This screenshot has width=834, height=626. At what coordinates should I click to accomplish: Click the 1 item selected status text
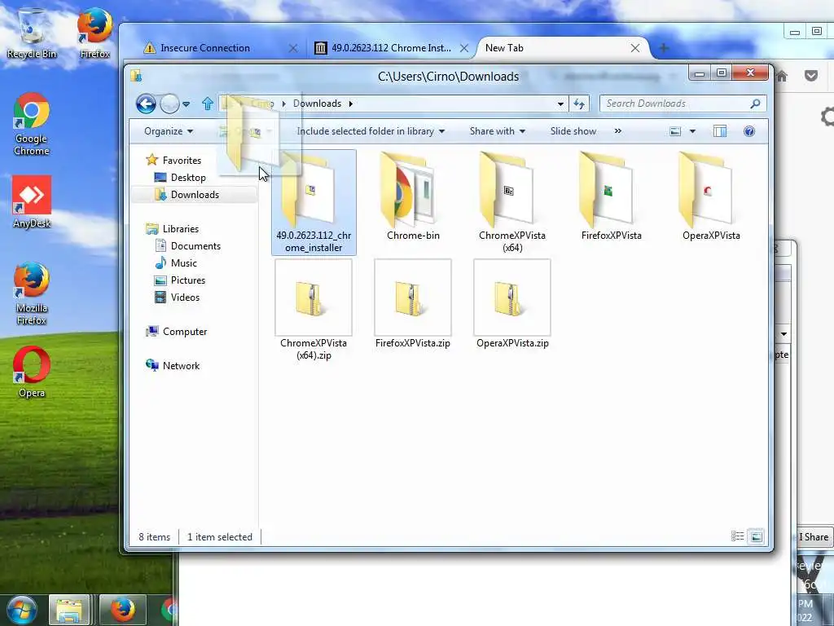220,536
